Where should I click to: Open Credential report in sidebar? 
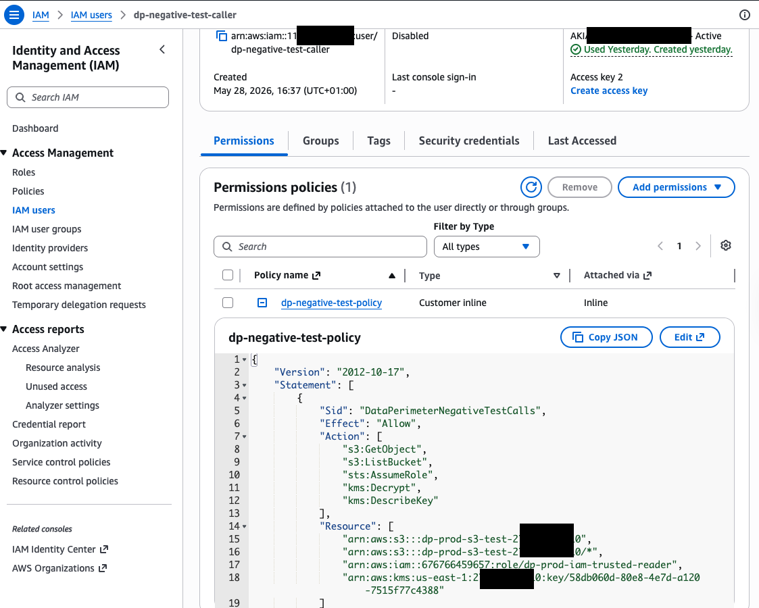(x=49, y=424)
